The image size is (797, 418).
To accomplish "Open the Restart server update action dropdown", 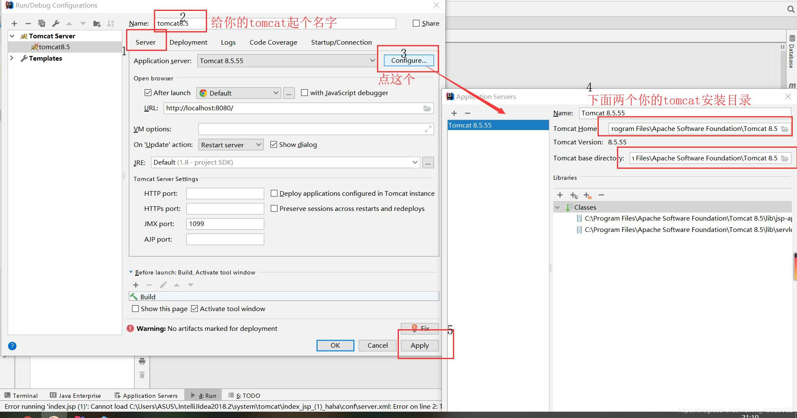I will tap(231, 145).
